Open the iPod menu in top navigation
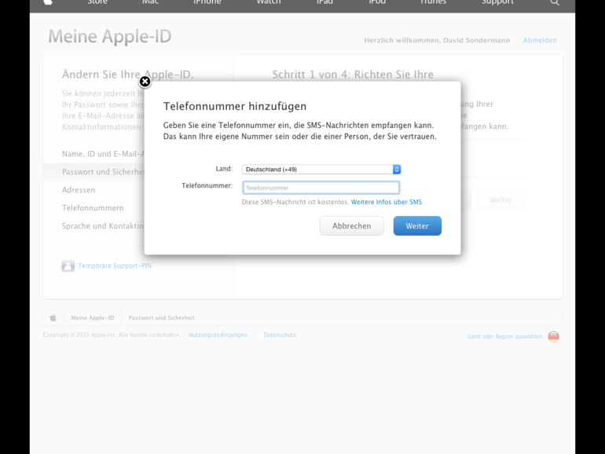Viewport: 605px width, 454px height. [377, 2]
